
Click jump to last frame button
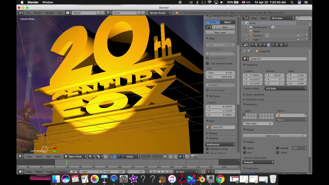click(x=171, y=172)
